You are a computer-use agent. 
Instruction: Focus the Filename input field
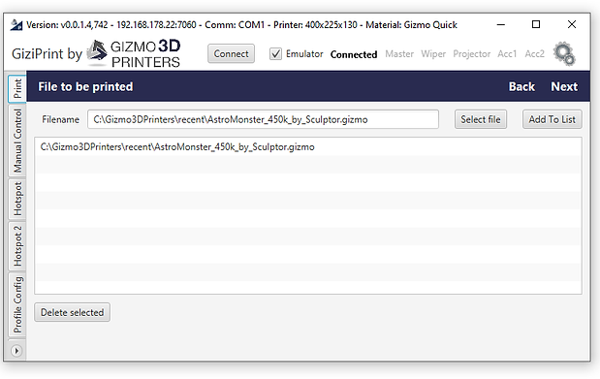coord(263,119)
